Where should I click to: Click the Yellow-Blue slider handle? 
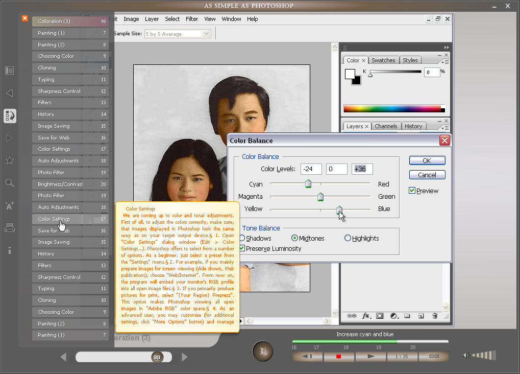339,209
